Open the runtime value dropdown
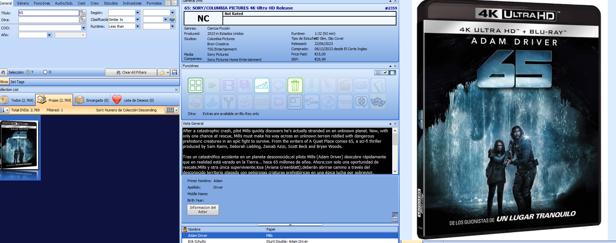Image resolution: width=616 pixels, height=243 pixels. [172, 26]
